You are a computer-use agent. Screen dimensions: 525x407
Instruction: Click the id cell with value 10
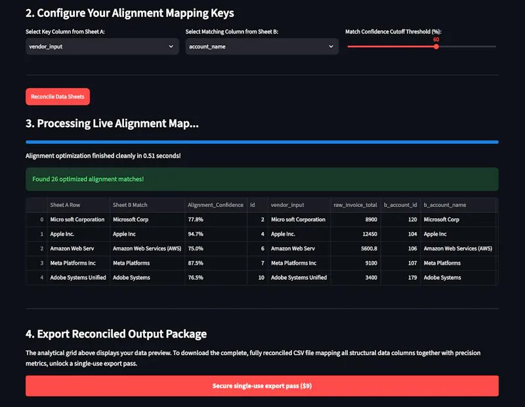[x=257, y=278]
